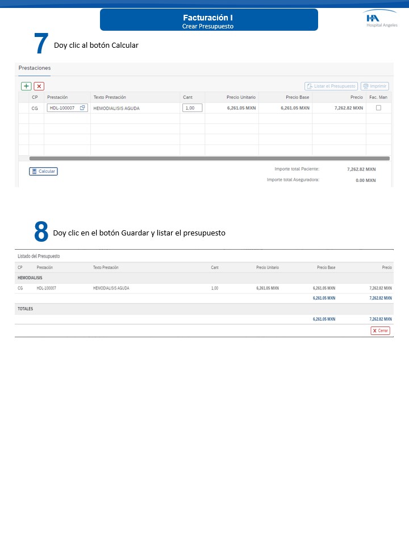Click the Precio Unitario column header

click(x=241, y=97)
